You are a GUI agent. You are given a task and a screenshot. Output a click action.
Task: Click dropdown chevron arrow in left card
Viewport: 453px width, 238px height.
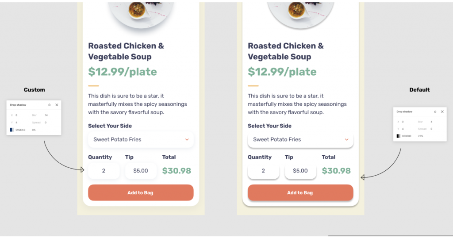coord(187,139)
